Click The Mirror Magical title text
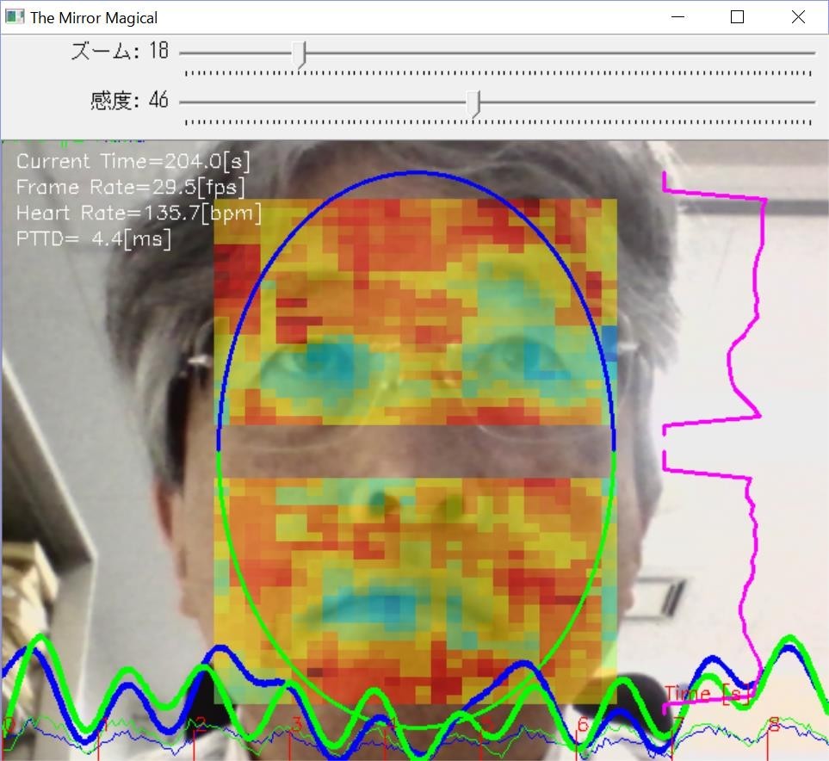 [94, 17]
